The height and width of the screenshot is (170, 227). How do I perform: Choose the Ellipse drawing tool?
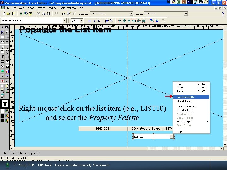point(2,42)
